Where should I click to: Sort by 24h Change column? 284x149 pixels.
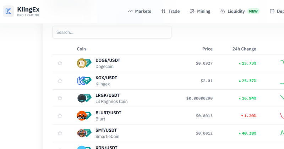coord(244,49)
